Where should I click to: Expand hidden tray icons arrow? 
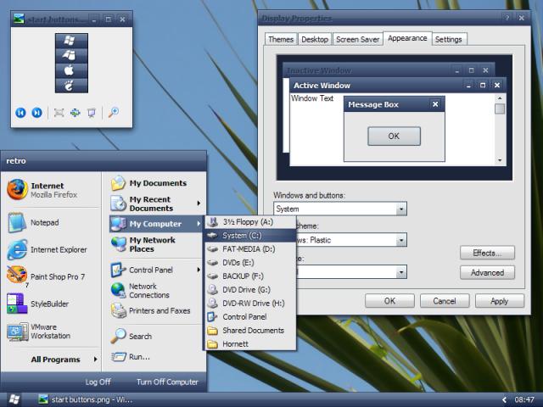(504, 399)
